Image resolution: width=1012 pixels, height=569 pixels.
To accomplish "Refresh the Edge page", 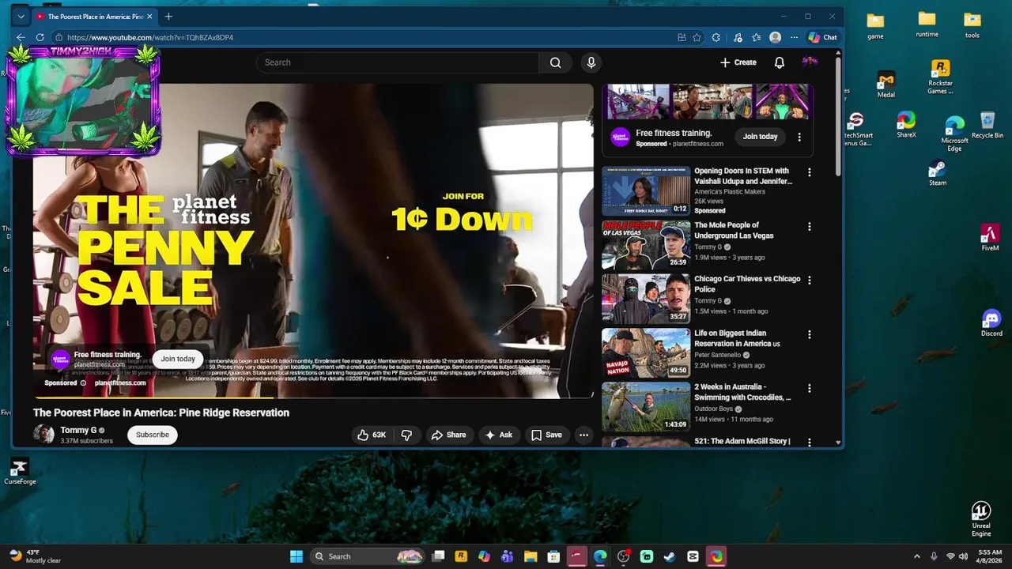I will [40, 37].
